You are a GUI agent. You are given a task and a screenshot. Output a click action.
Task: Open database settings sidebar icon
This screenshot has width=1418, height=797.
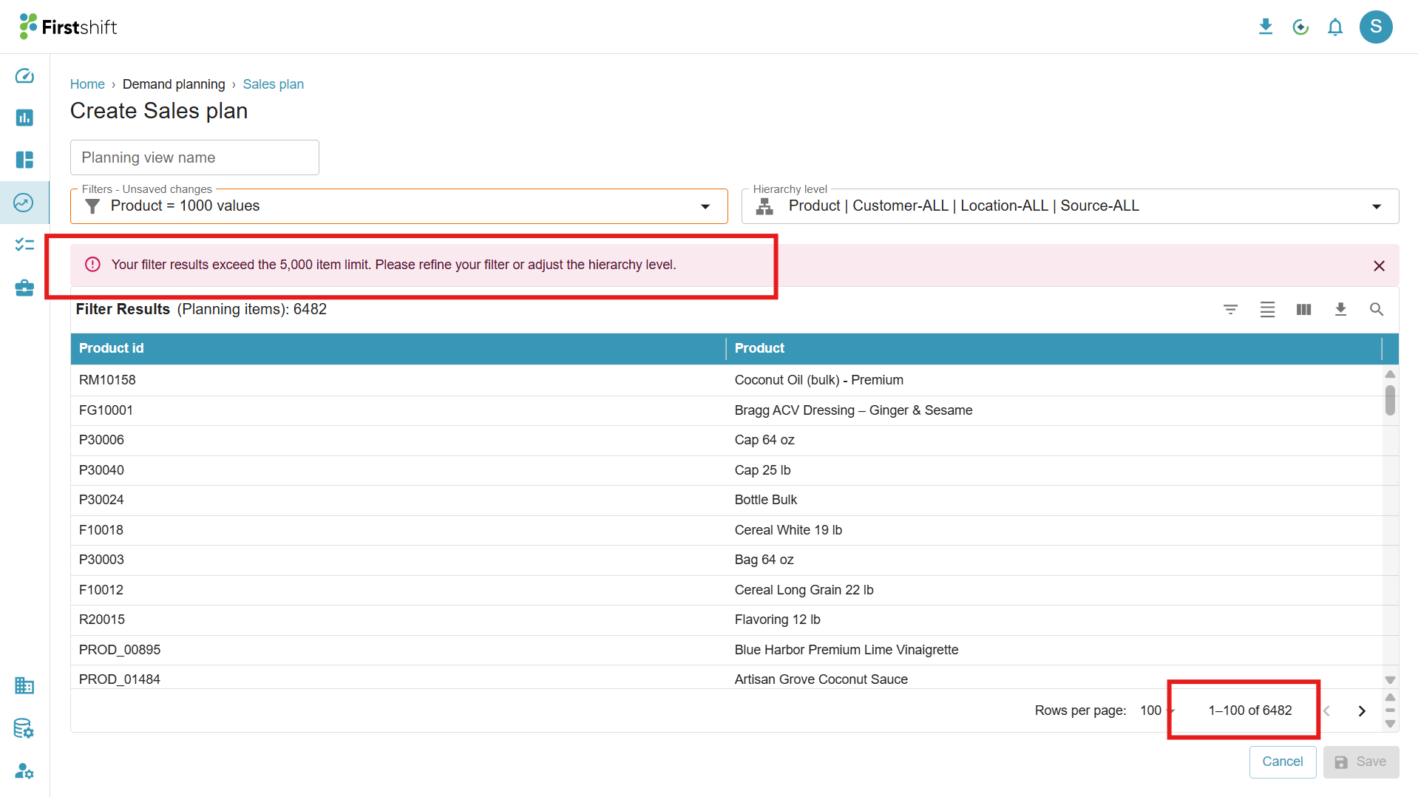[x=24, y=729]
